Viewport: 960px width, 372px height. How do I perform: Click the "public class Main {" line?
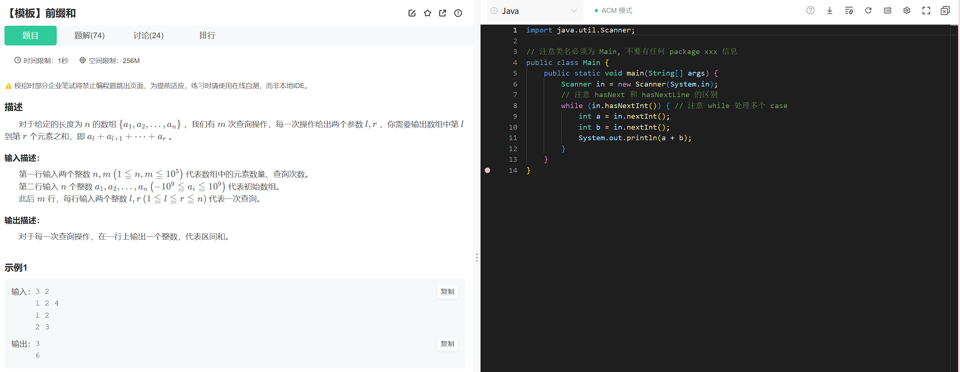[x=567, y=63]
